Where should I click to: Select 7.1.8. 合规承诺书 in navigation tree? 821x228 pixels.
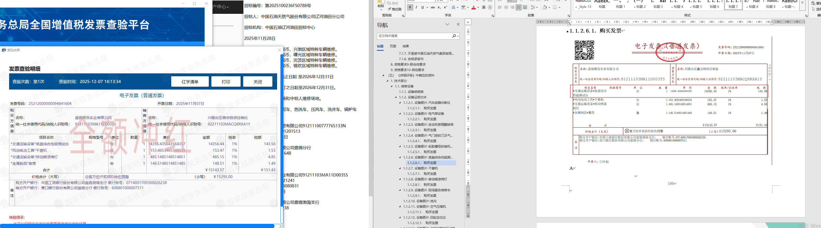(411, 59)
